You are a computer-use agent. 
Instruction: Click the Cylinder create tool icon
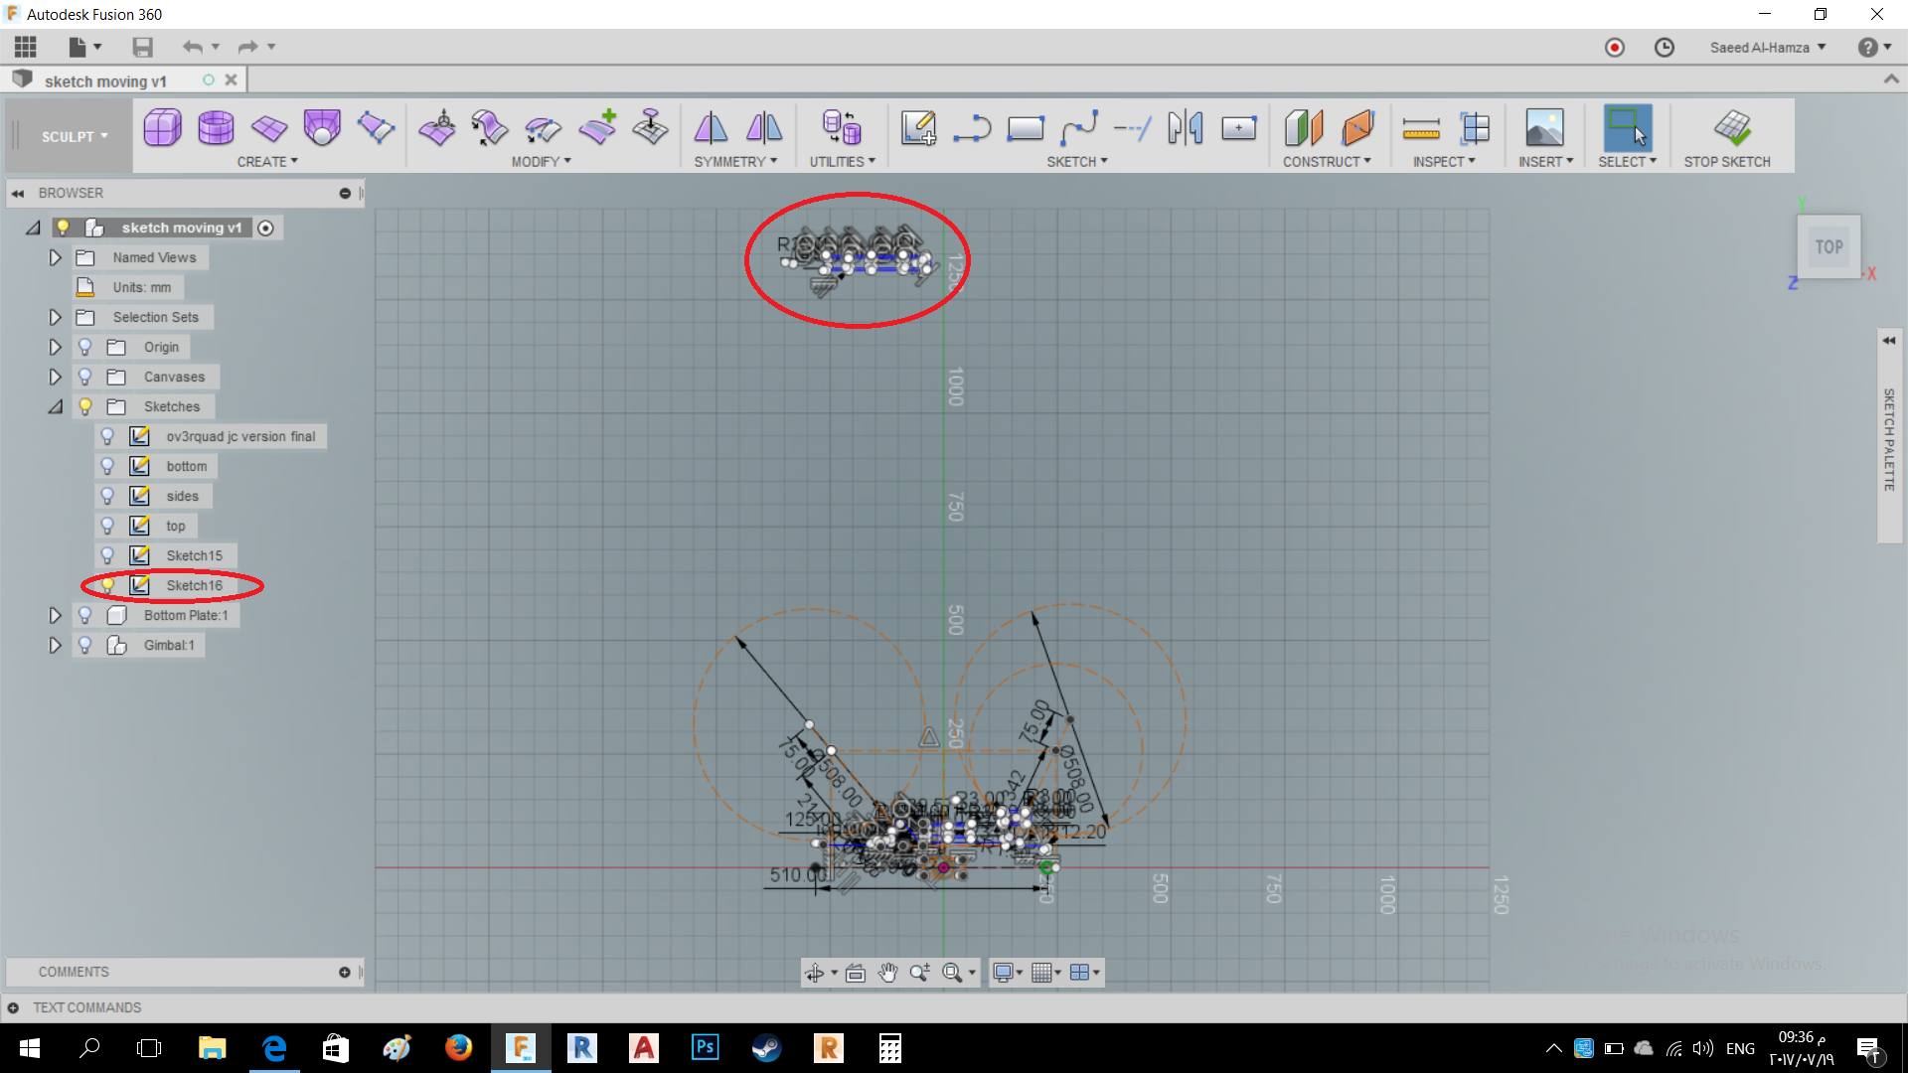click(216, 128)
